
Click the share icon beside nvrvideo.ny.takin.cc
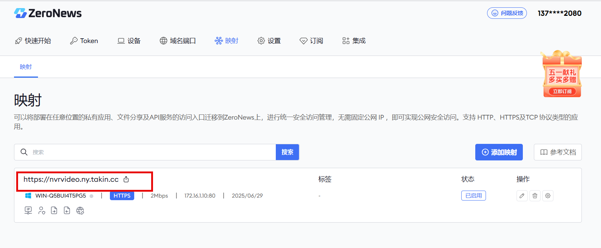point(126,179)
